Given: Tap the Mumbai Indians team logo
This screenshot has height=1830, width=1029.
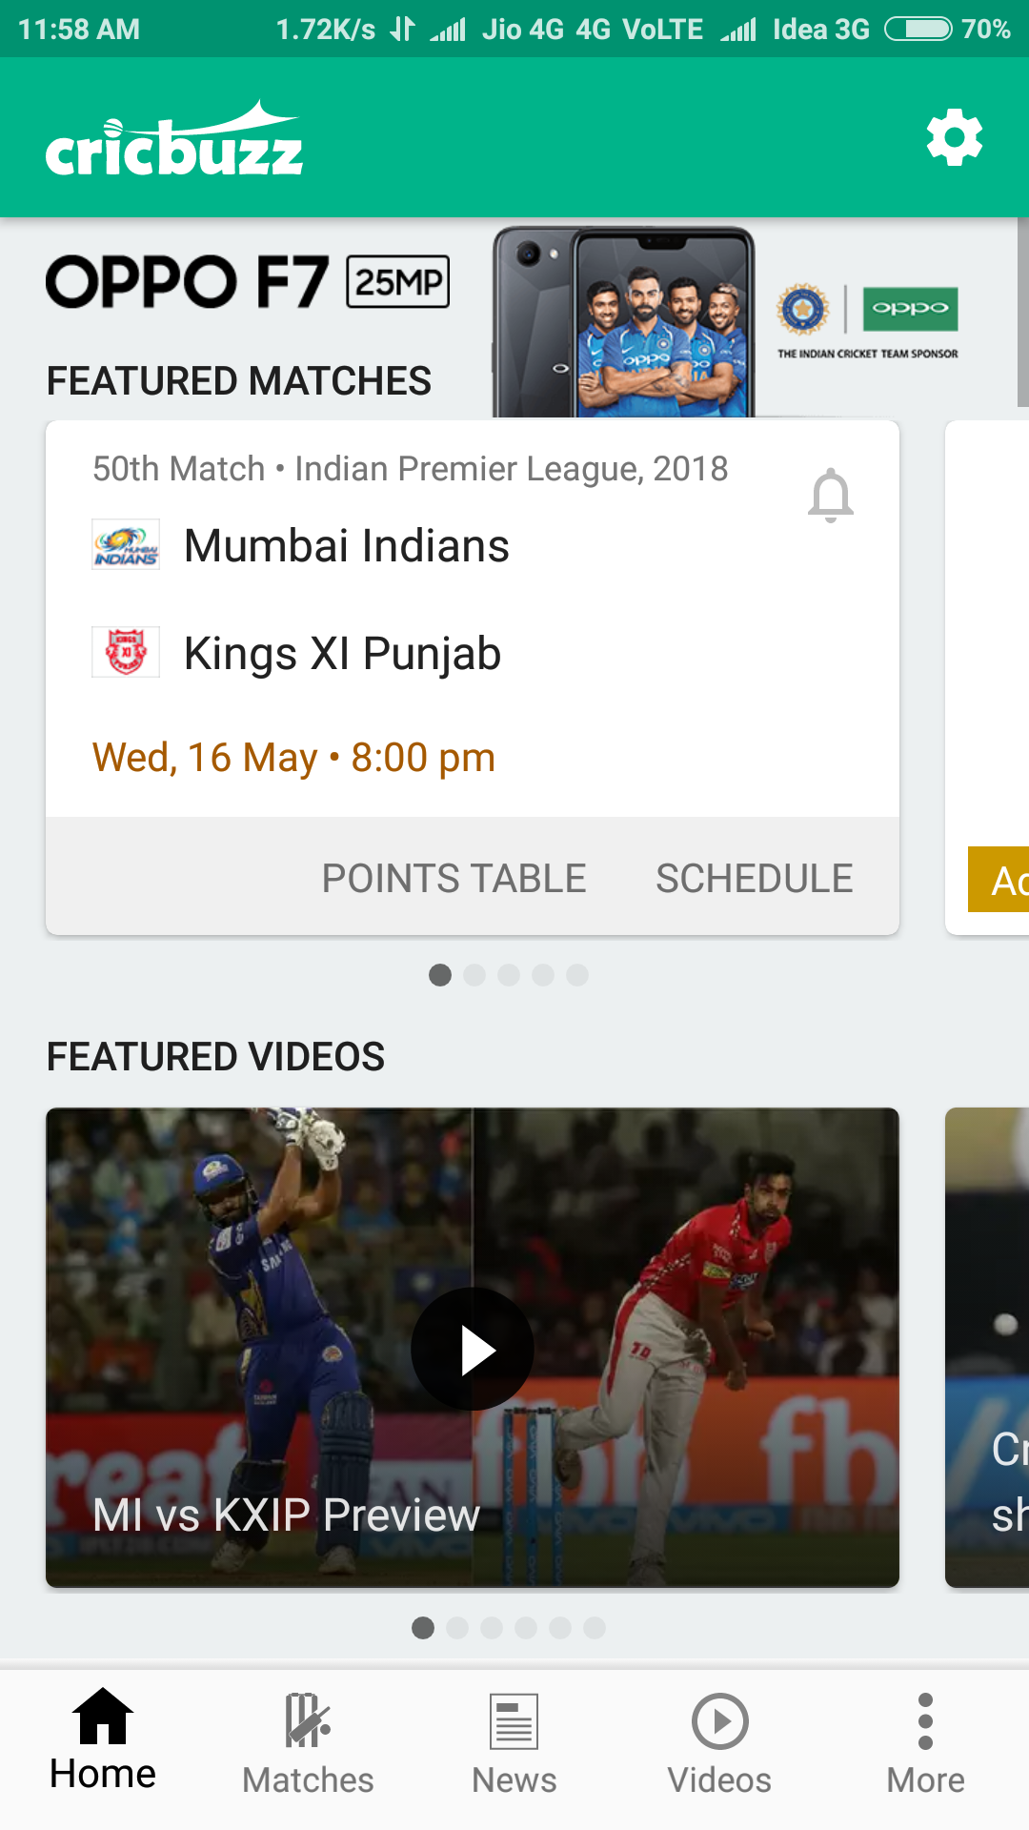Looking at the screenshot, I should [x=126, y=545].
